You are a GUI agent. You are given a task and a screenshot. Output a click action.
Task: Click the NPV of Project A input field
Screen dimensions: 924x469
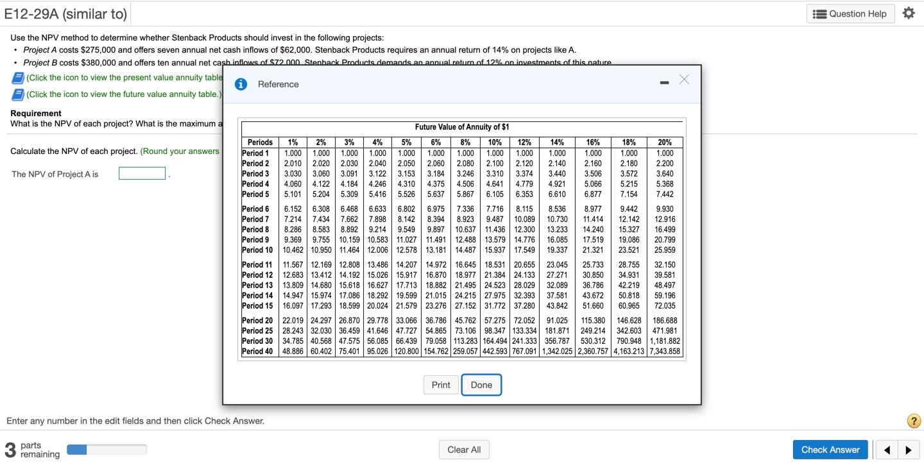(142, 174)
